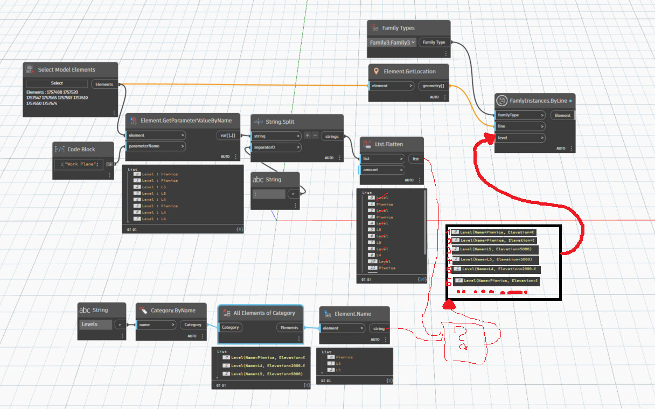Click the Family Type output port

434,42
